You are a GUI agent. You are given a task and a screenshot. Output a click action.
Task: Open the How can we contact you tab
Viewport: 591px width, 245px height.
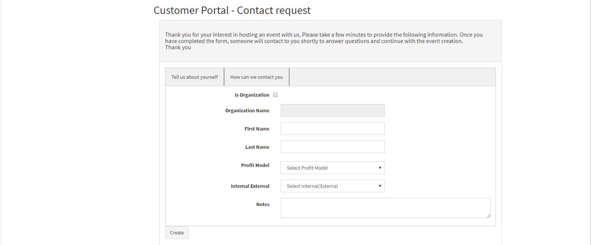pyautogui.click(x=257, y=77)
